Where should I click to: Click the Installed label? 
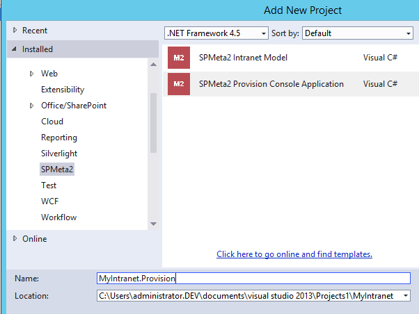38,49
